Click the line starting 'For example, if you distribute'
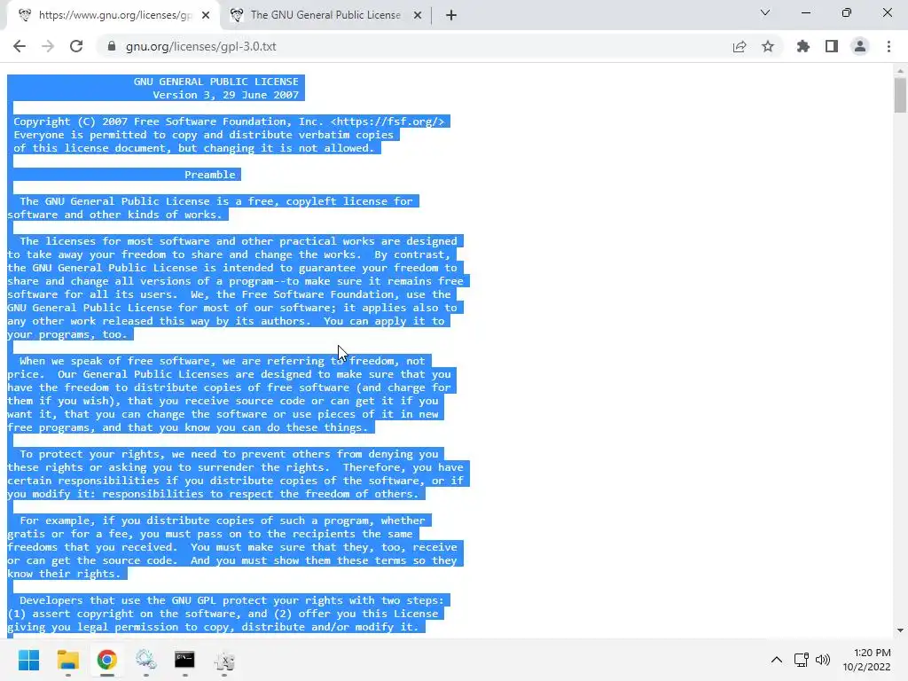Screen dimensions: 908x681 pos(223,521)
